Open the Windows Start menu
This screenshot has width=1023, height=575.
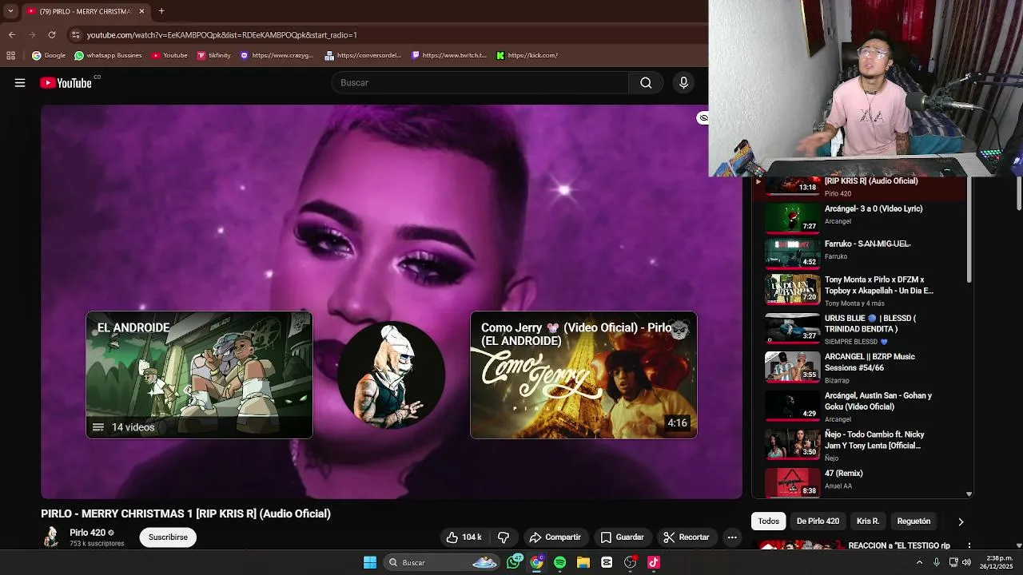click(x=370, y=562)
